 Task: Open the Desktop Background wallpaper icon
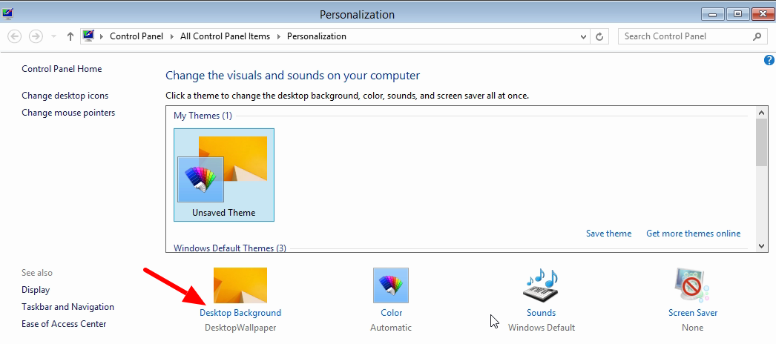(x=240, y=285)
